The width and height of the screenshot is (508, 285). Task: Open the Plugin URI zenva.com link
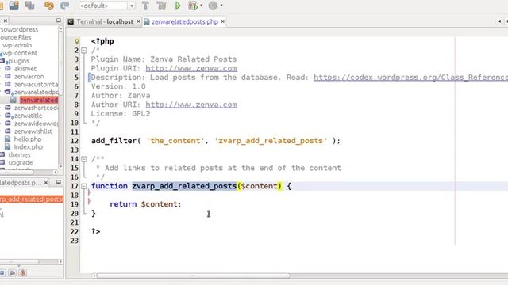point(191,69)
